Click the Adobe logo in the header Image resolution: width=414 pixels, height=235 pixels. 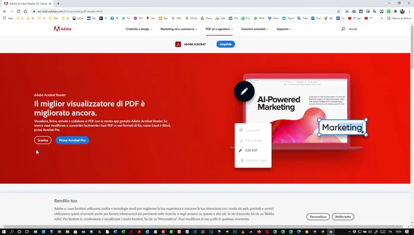(63, 29)
